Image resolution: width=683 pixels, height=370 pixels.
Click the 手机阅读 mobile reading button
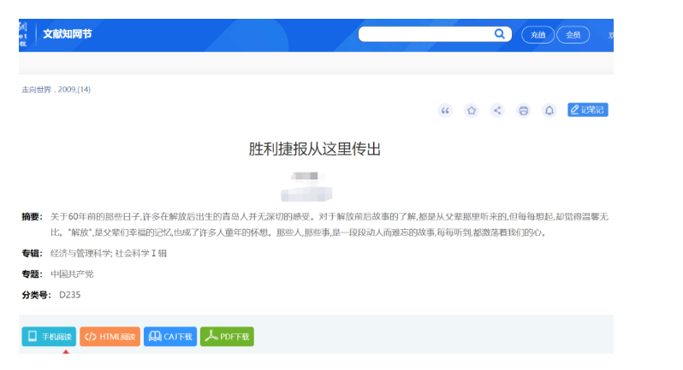[49, 337]
